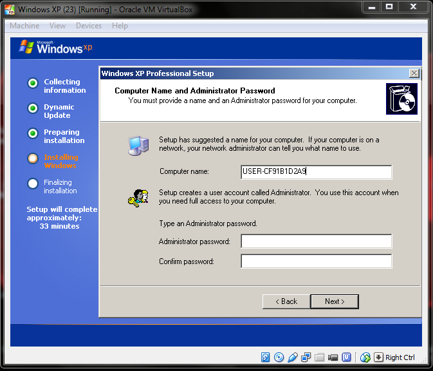The width and height of the screenshot is (433, 371).
Task: Click the setup CD box icon in header
Action: (x=401, y=99)
